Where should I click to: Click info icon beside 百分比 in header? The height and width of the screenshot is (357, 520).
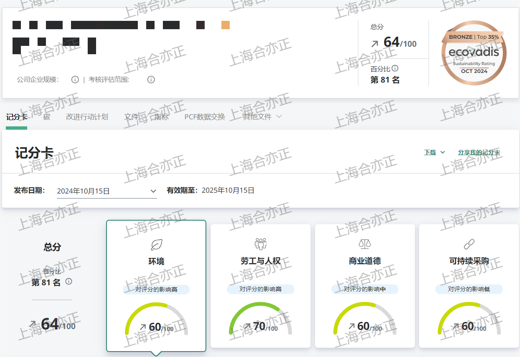click(x=395, y=68)
